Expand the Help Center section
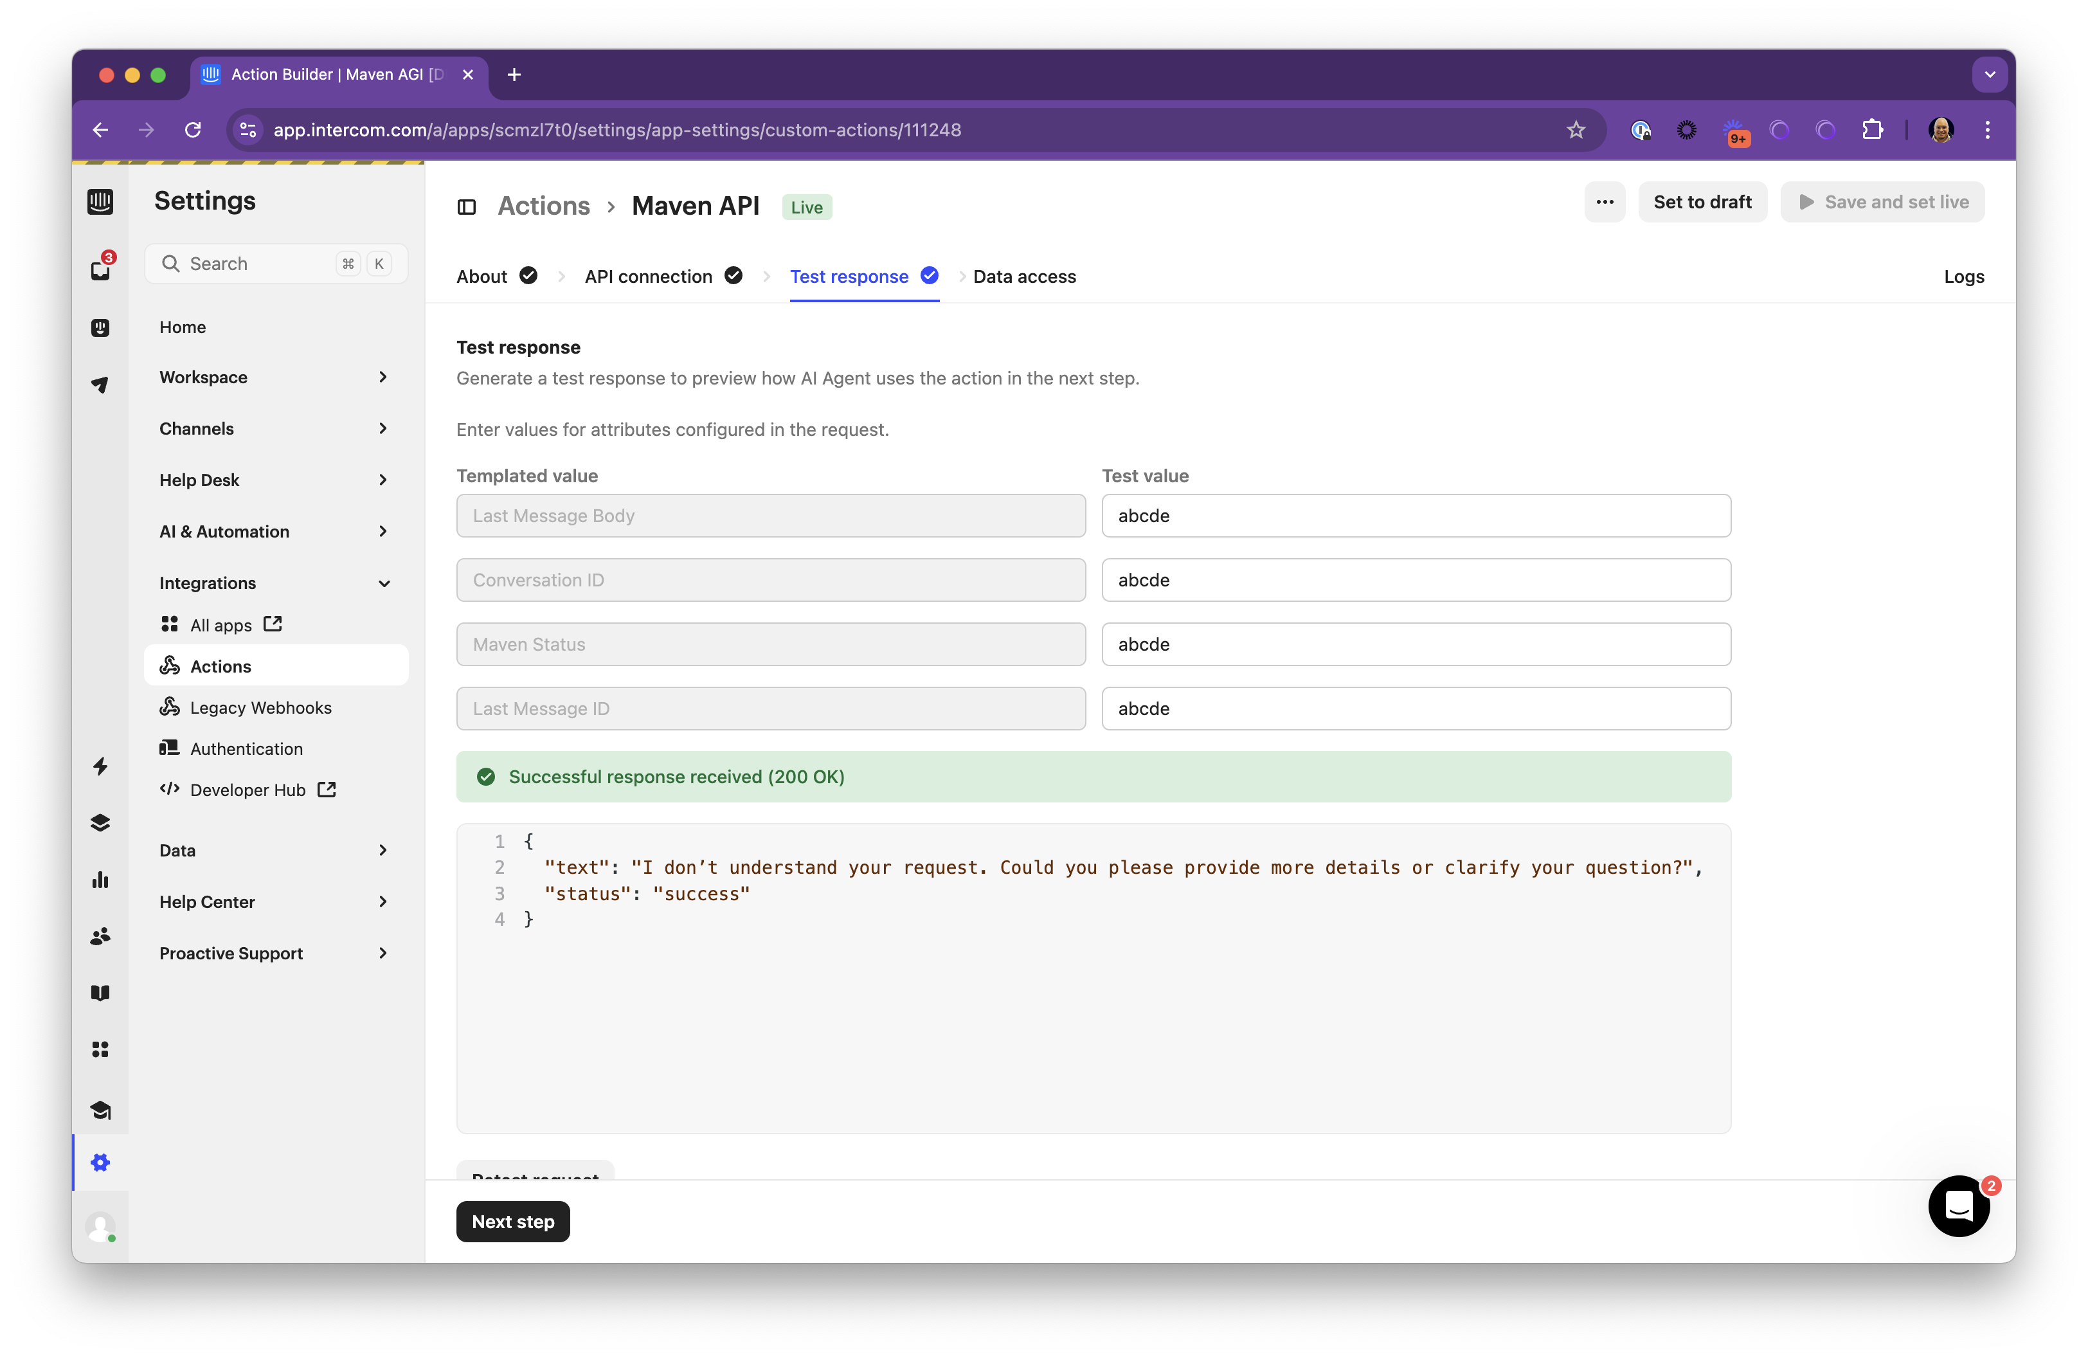The width and height of the screenshot is (2088, 1358). coord(274,902)
